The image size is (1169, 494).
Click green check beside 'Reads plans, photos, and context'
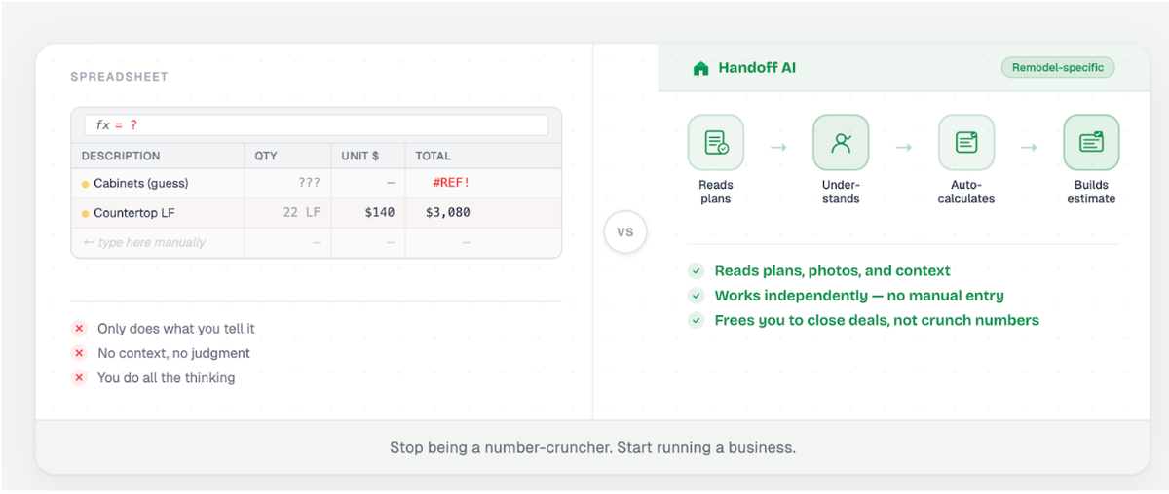click(x=696, y=271)
